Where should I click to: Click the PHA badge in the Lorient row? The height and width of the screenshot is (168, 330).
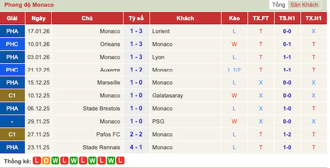pos(12,31)
